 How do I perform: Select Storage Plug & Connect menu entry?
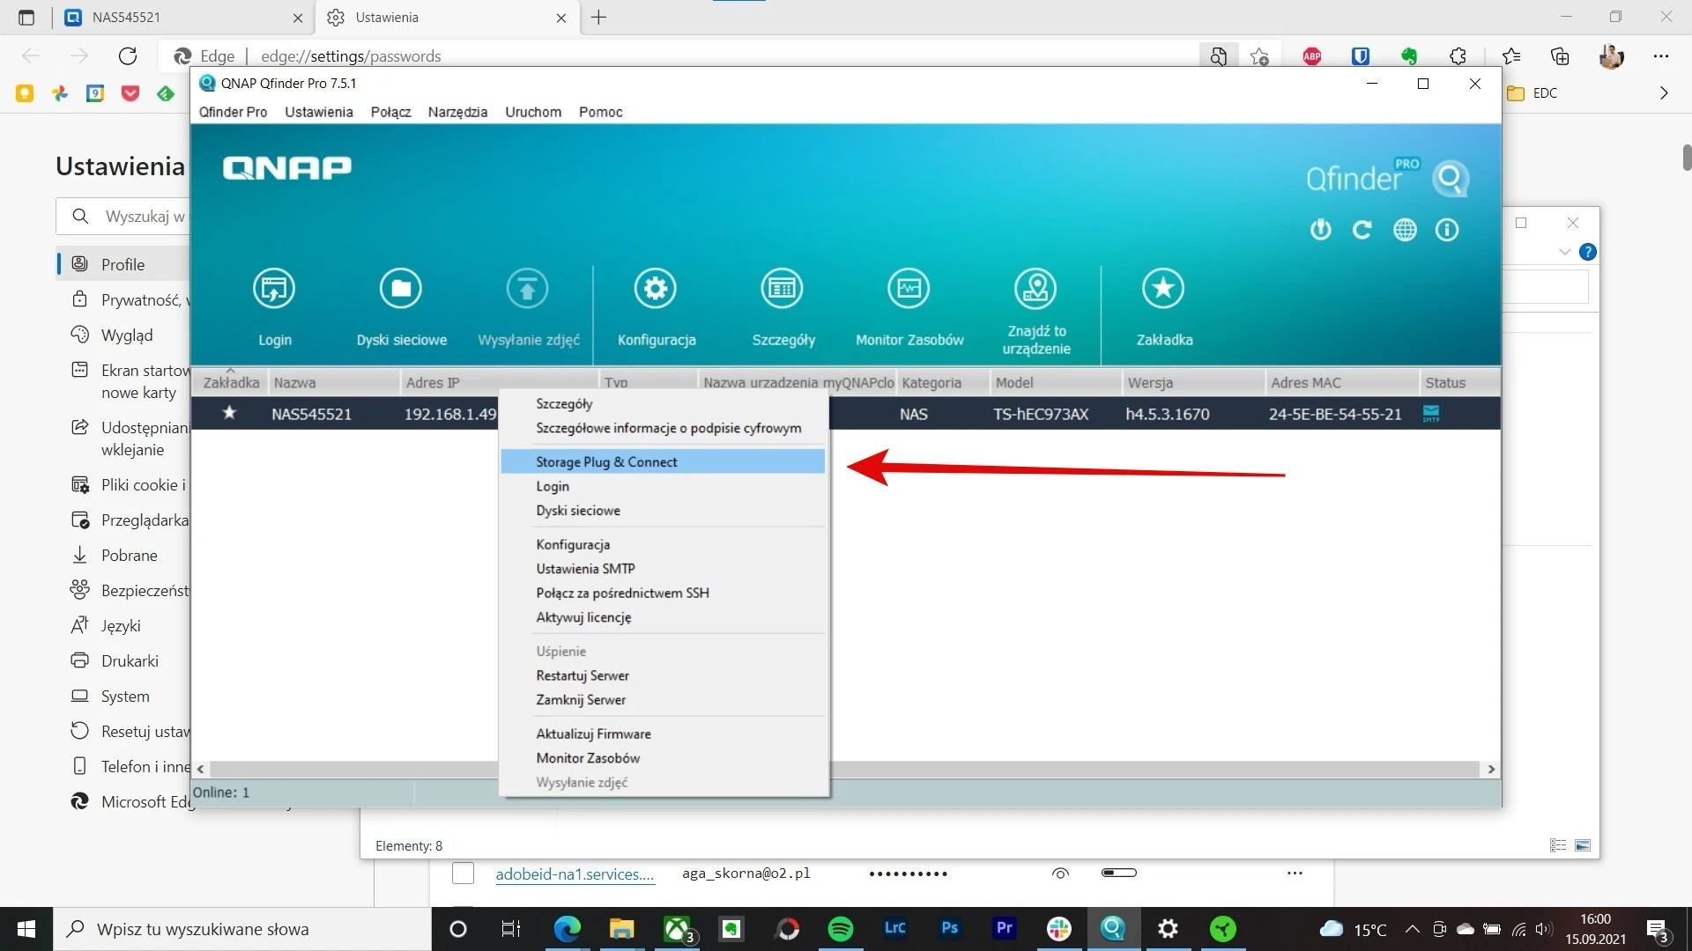(663, 461)
